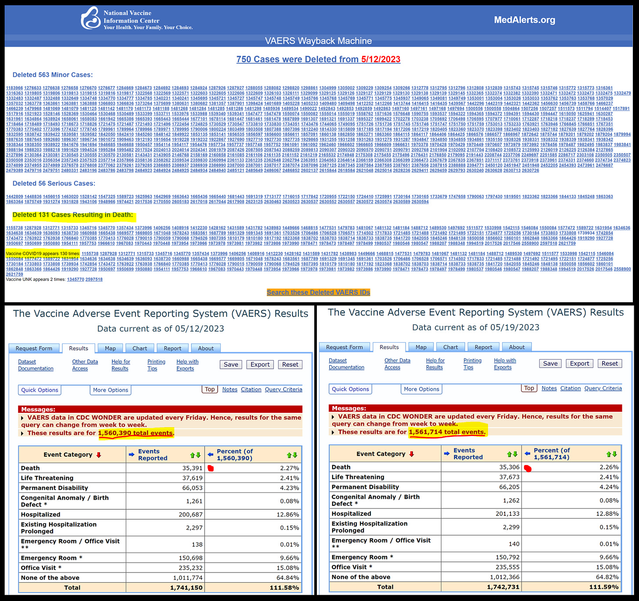Sort Percent of 1,560,390 descending with down arrow
Screen dimensions: 639x601
(x=295, y=455)
